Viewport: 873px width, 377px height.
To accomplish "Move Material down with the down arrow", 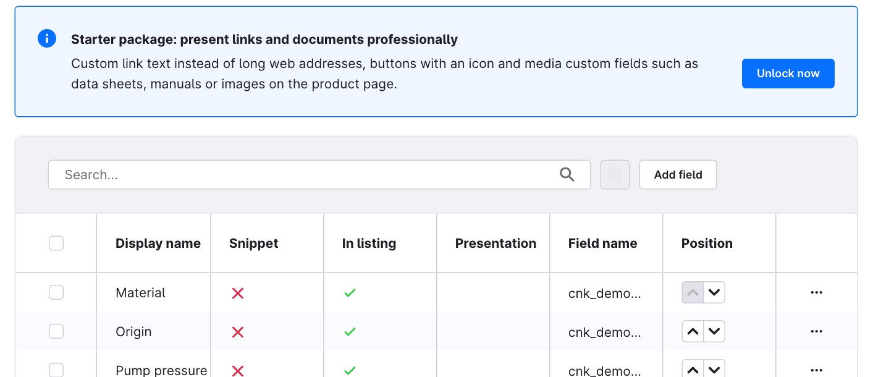I will pyautogui.click(x=714, y=293).
